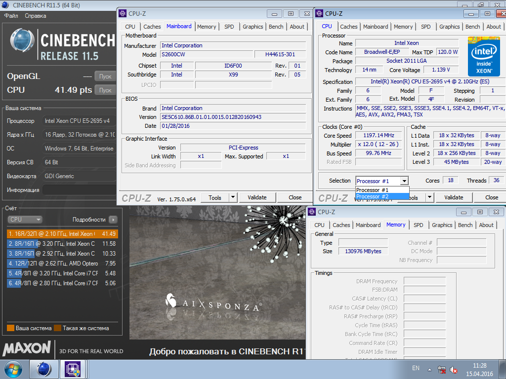Click the Подробности arrow button

click(x=113, y=220)
